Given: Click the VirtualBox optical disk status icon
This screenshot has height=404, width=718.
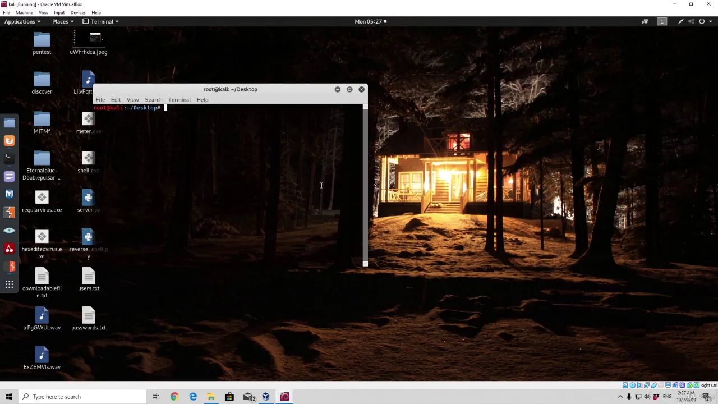Looking at the screenshot, I should click(633, 385).
